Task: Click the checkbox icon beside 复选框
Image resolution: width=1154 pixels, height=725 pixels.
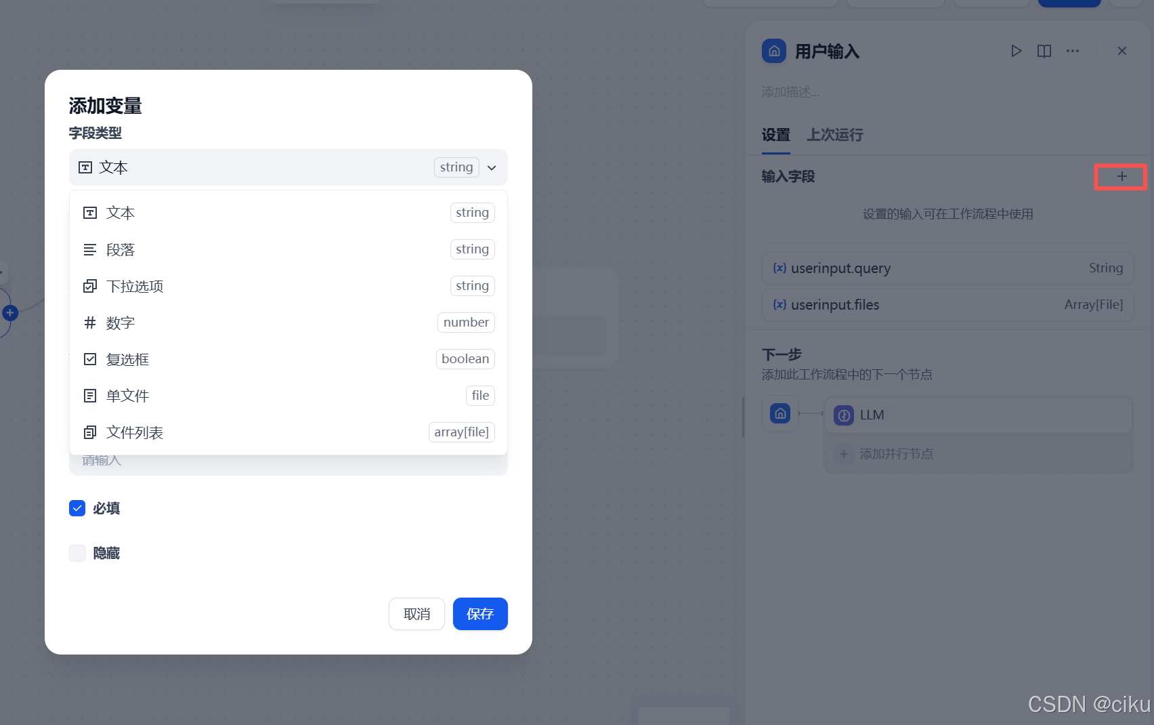Action: click(90, 359)
